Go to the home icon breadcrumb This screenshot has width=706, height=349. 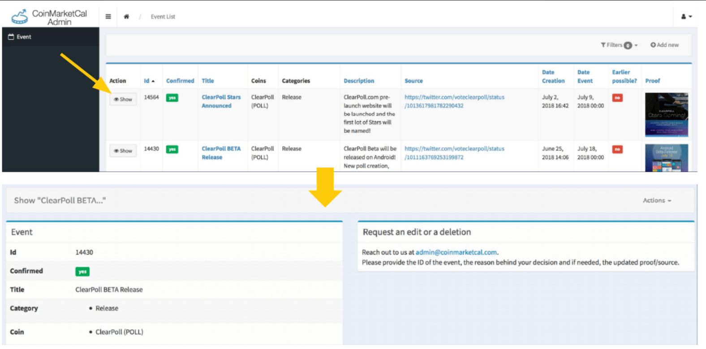pyautogui.click(x=126, y=17)
